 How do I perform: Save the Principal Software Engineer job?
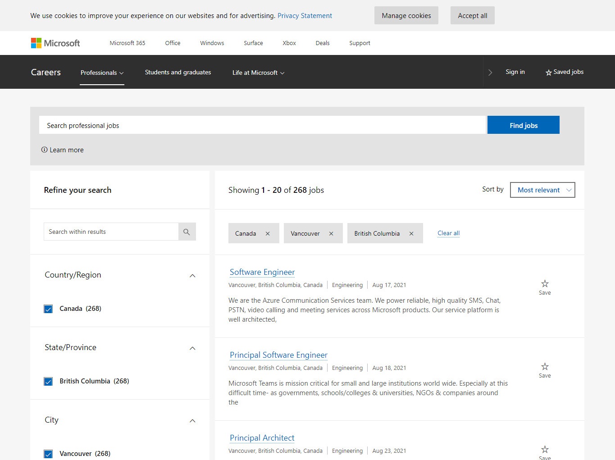click(545, 367)
